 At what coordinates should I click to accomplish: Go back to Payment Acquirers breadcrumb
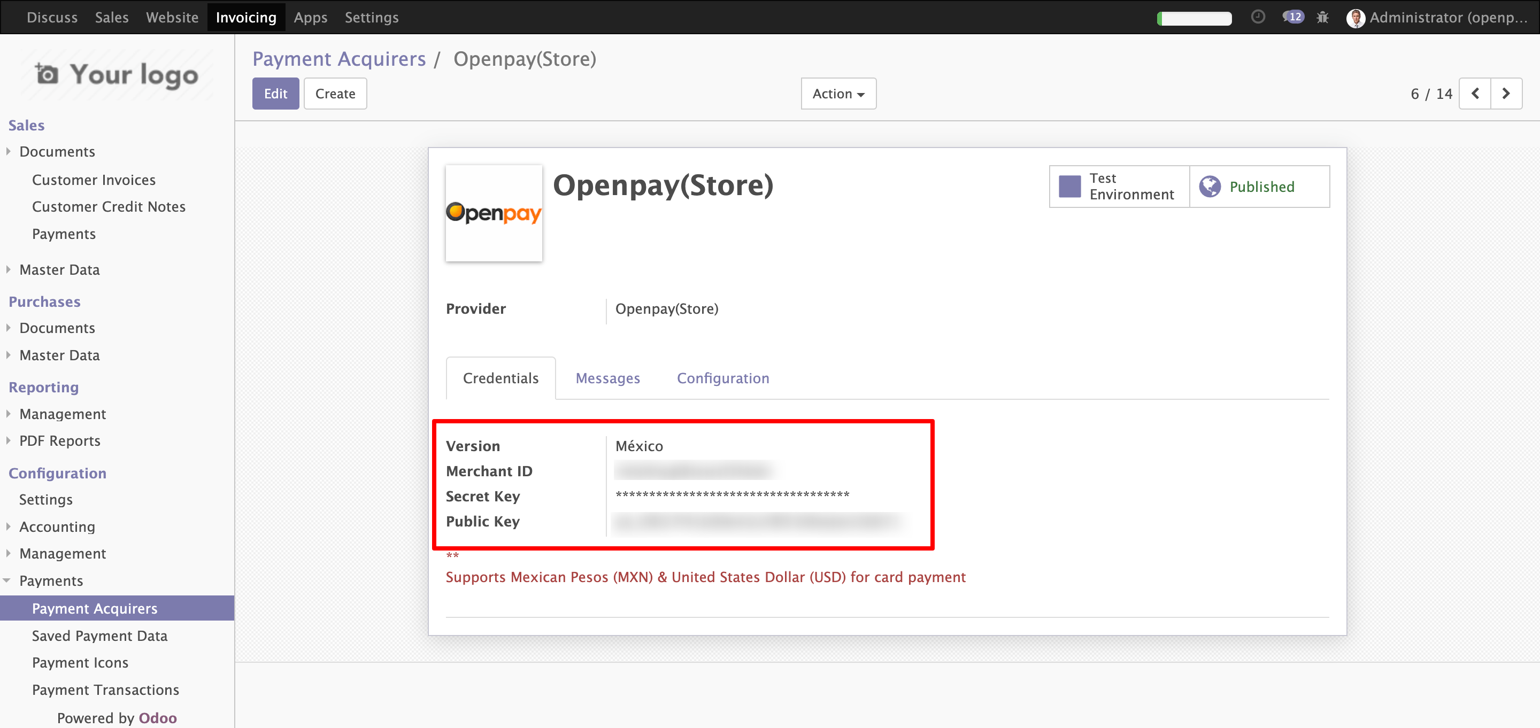(x=339, y=59)
